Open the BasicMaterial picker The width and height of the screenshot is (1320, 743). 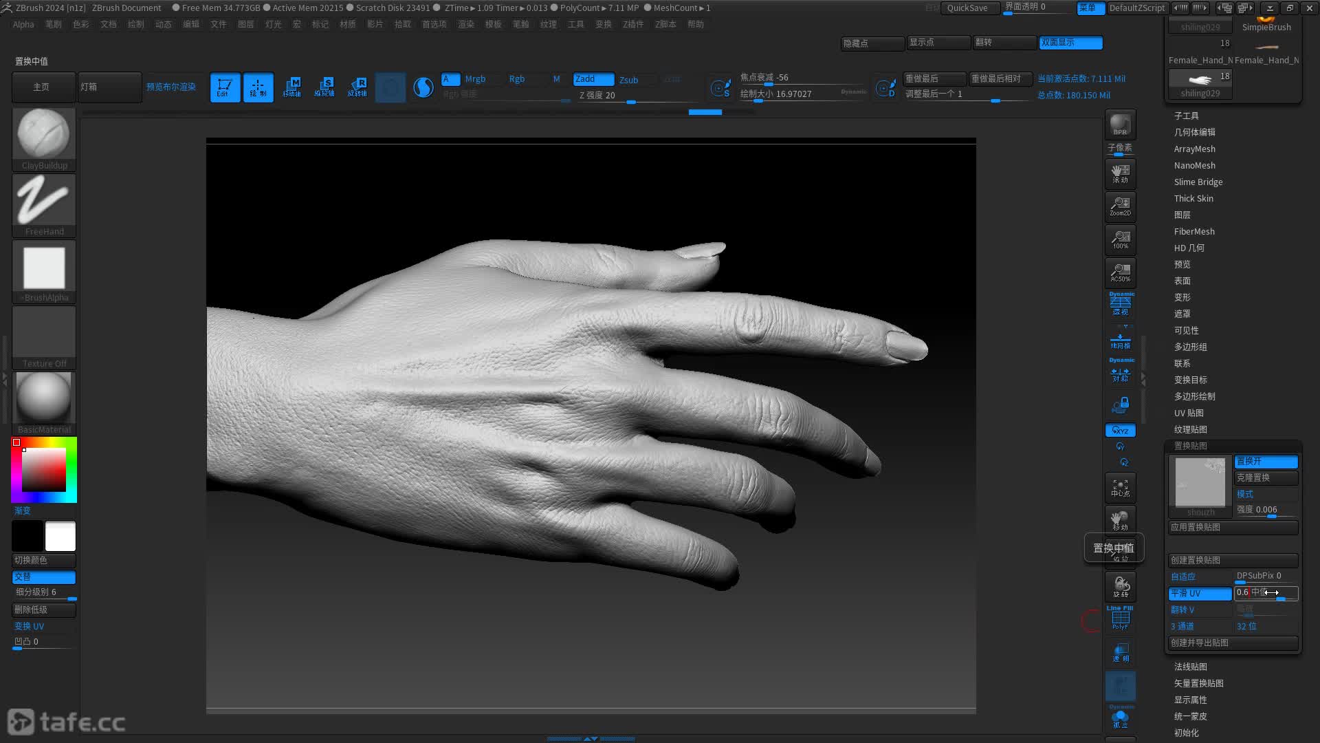pos(44,404)
